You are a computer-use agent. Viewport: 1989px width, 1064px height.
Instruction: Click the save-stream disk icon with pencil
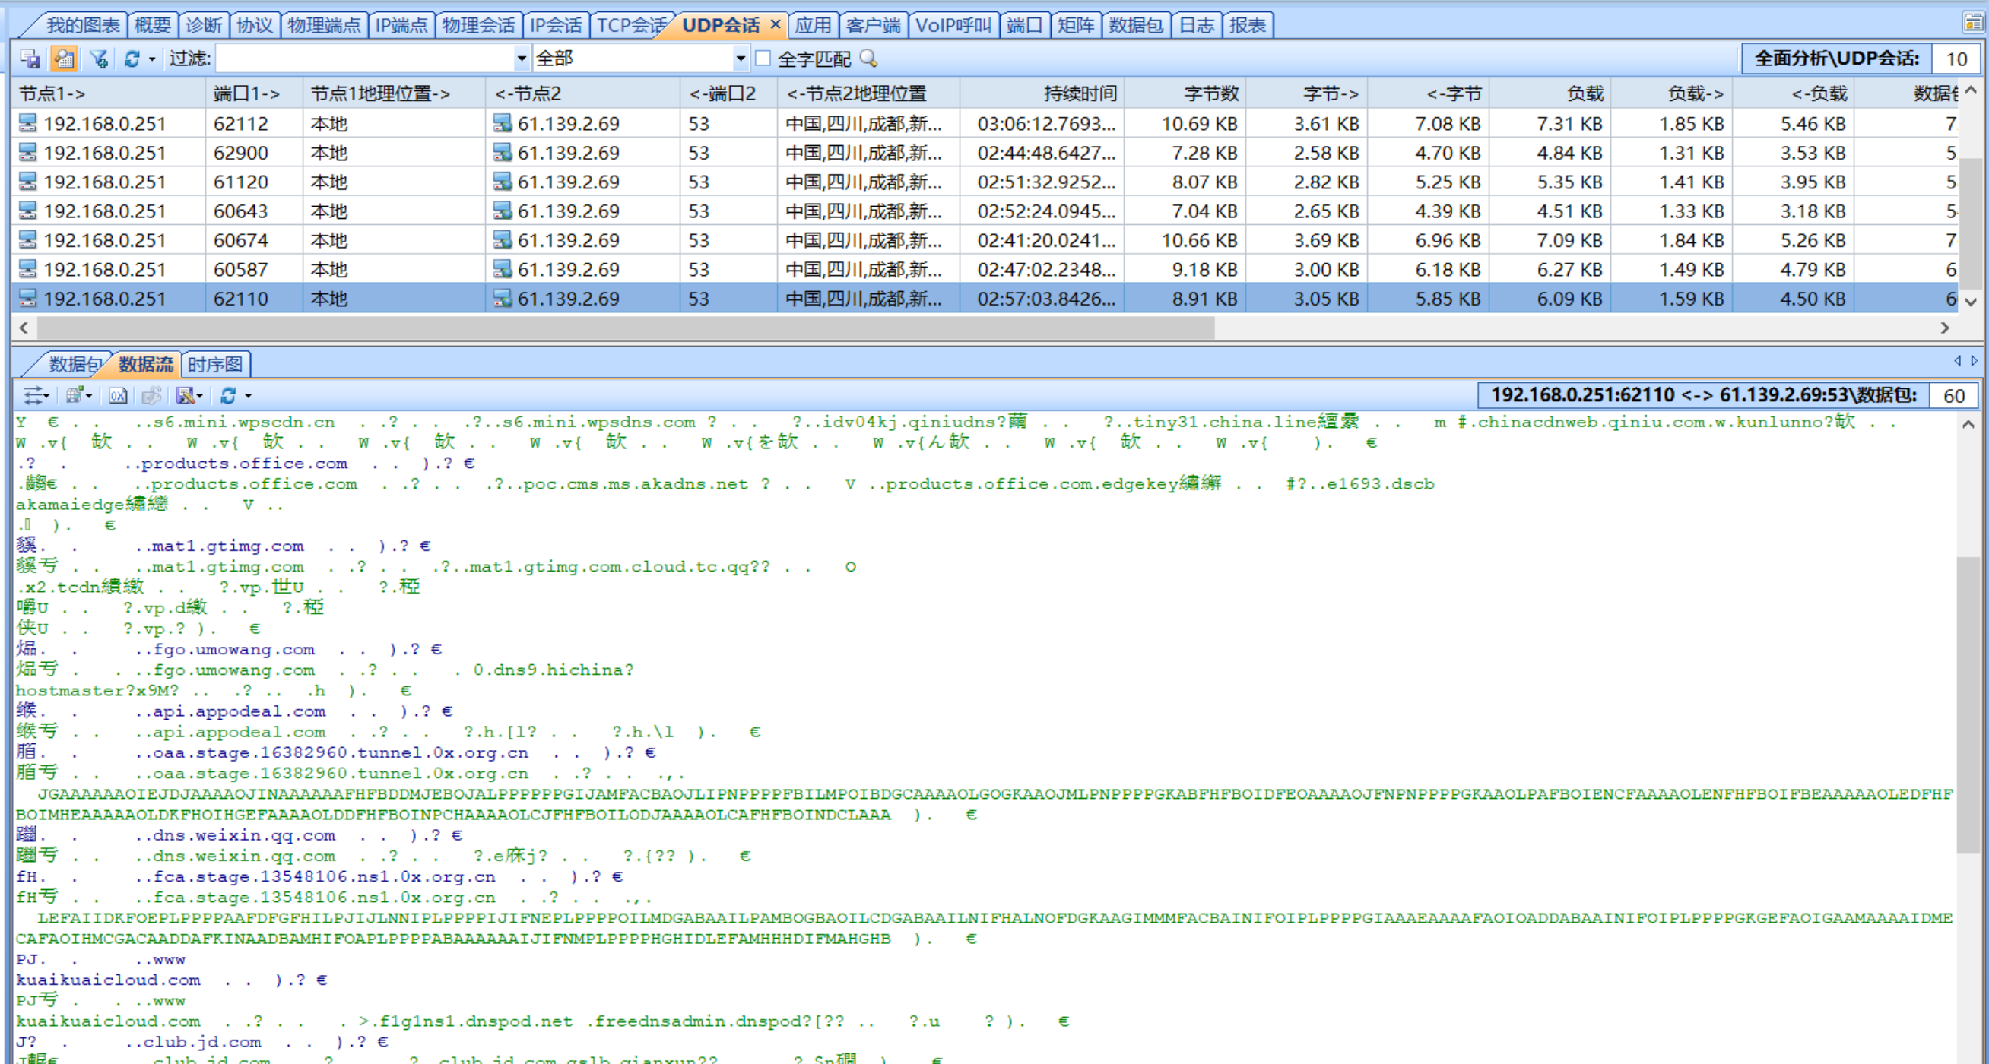[186, 396]
